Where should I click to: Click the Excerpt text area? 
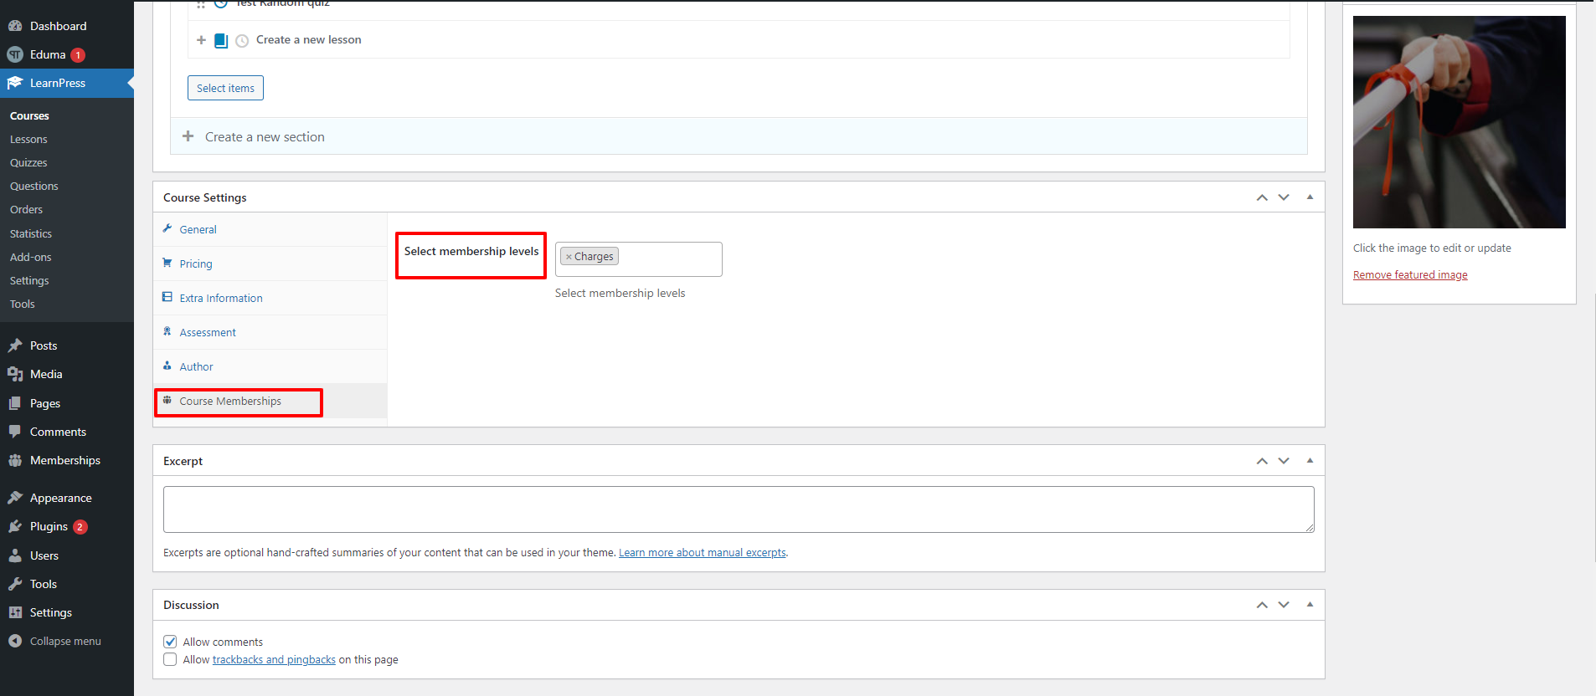pyautogui.click(x=739, y=509)
